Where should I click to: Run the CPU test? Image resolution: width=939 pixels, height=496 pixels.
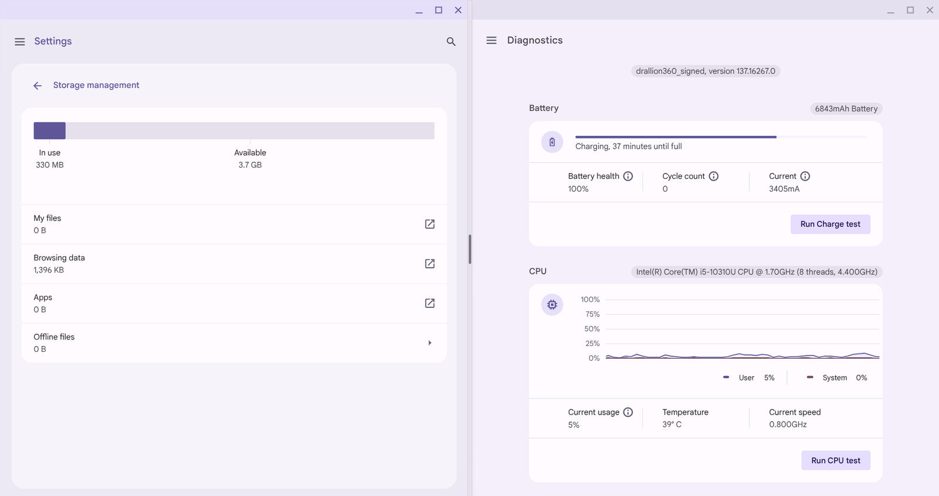click(835, 460)
